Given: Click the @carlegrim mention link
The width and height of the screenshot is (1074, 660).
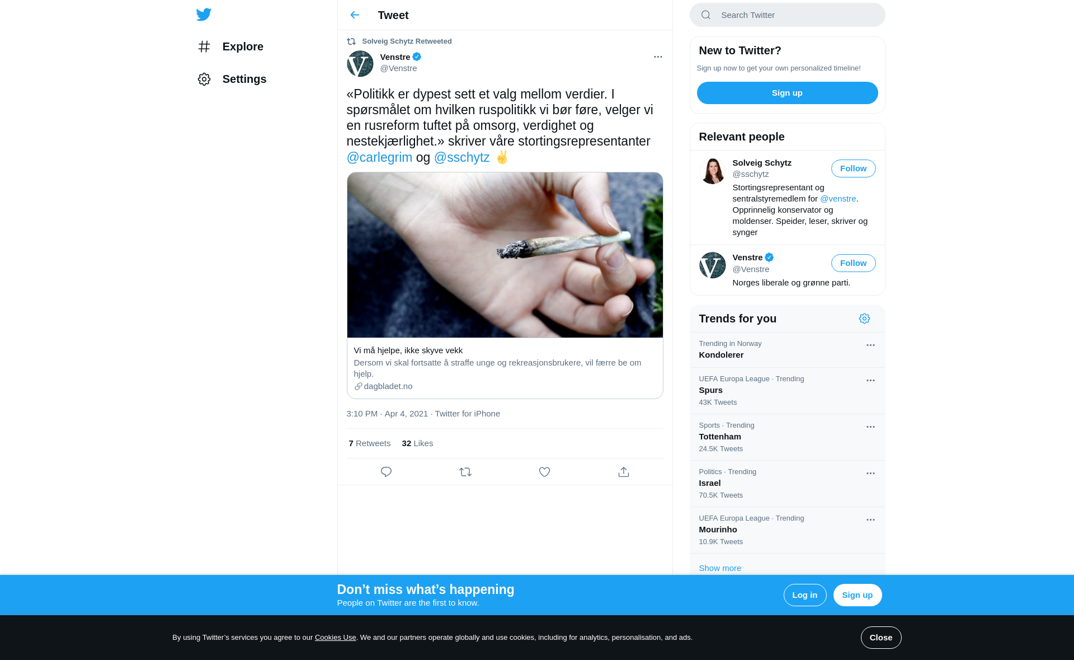Looking at the screenshot, I should point(379,157).
